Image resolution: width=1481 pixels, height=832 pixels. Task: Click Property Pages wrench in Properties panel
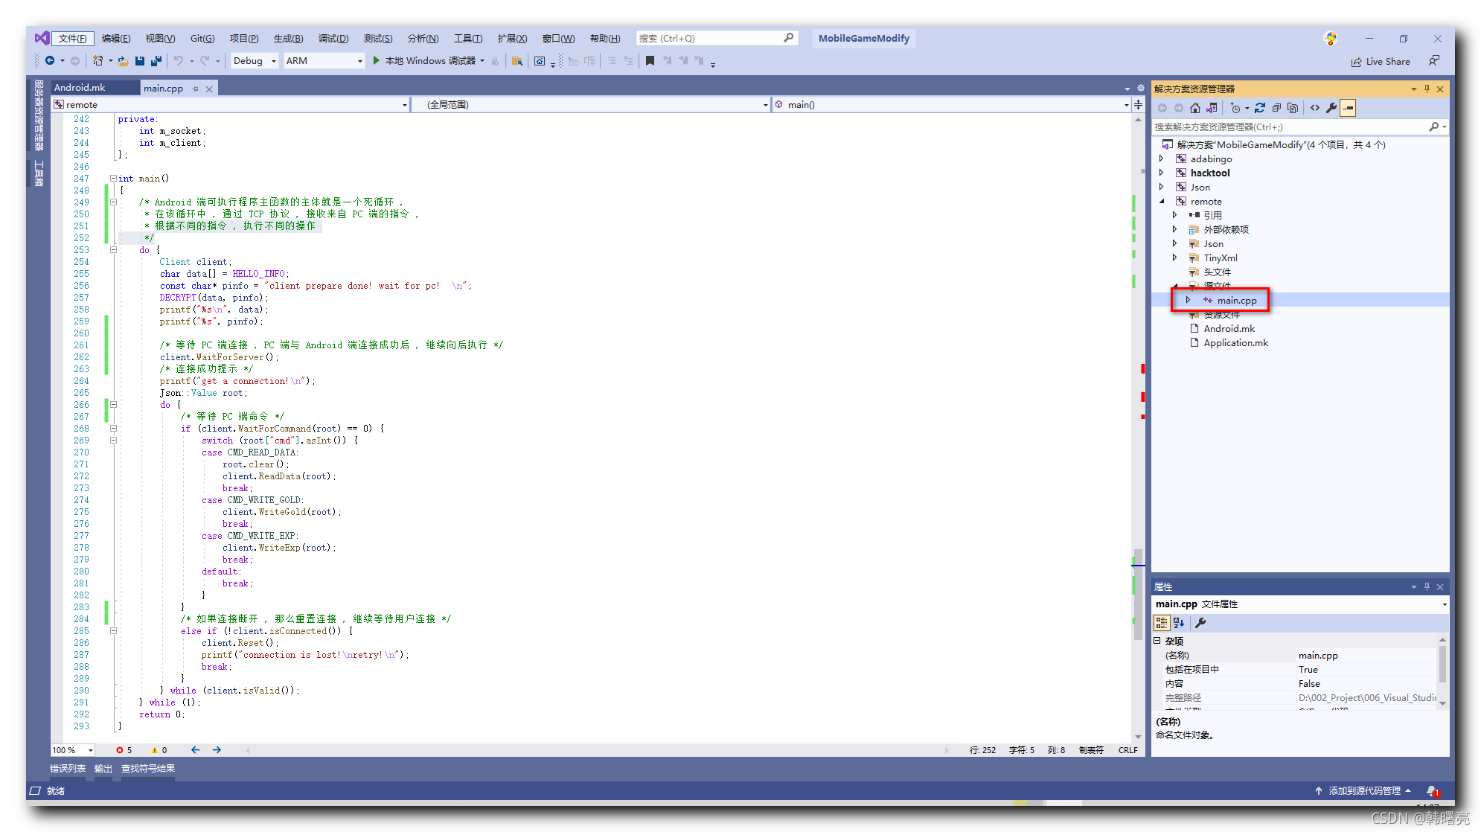tap(1200, 623)
